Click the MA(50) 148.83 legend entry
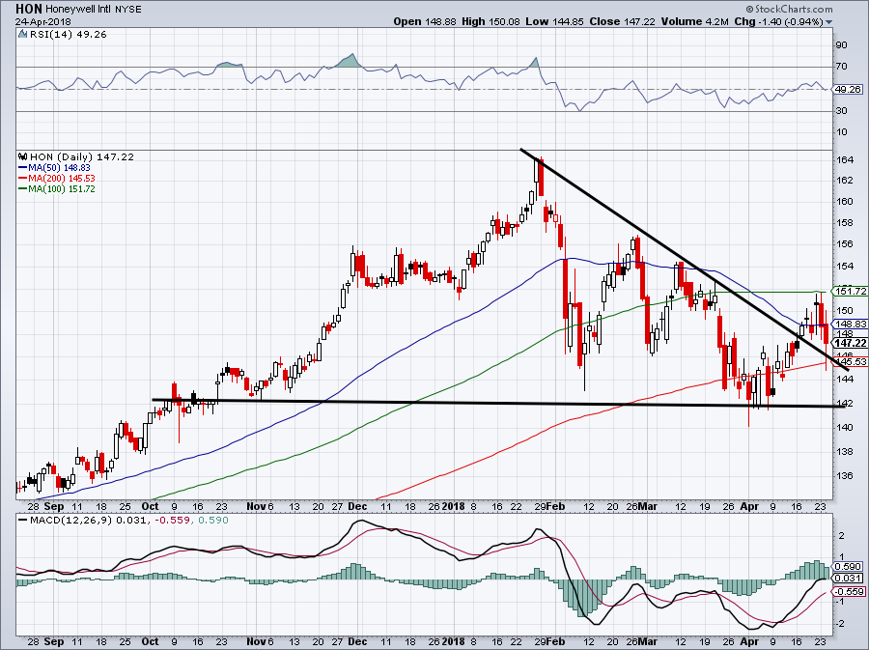Image resolution: width=869 pixels, height=650 pixels. pyautogui.click(x=55, y=167)
